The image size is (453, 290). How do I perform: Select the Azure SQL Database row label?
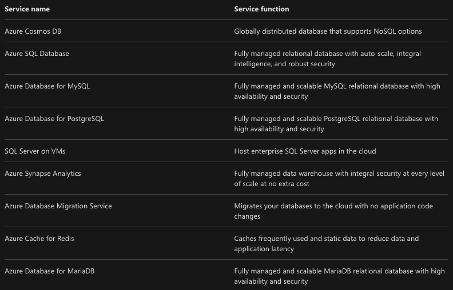coord(37,54)
